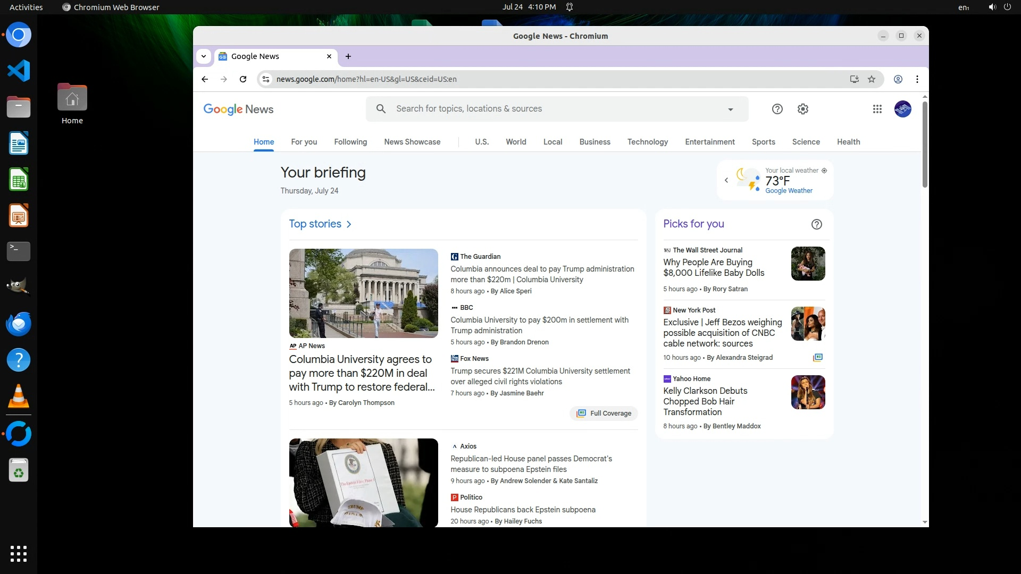Open the Full Coverage button

tap(604, 413)
